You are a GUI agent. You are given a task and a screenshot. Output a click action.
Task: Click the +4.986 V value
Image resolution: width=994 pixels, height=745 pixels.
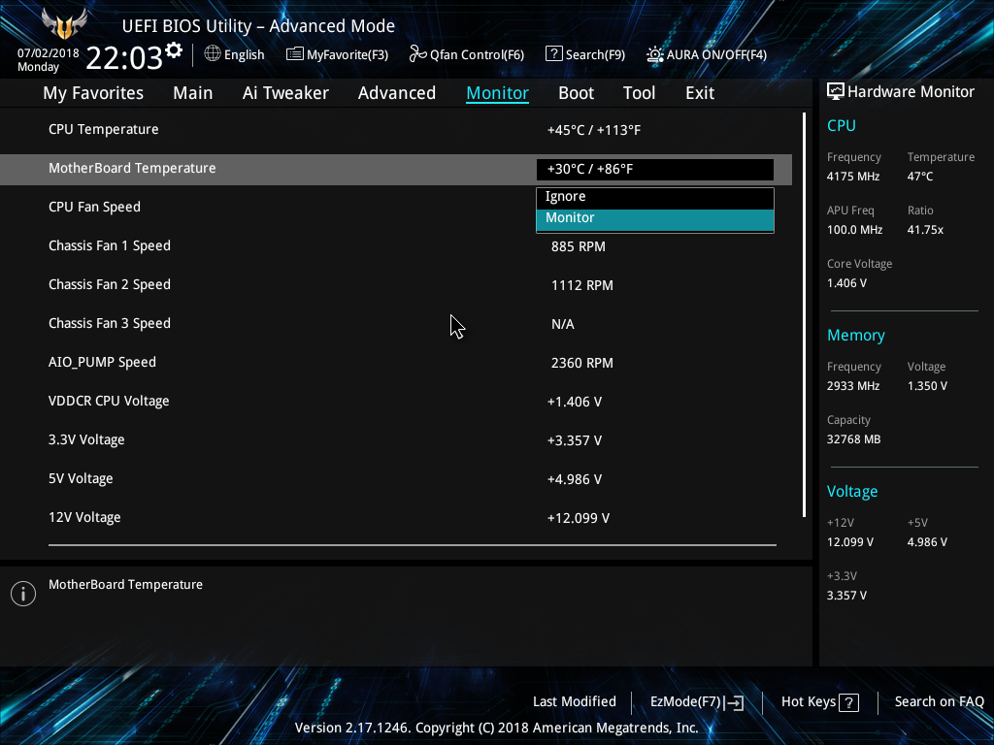(575, 479)
